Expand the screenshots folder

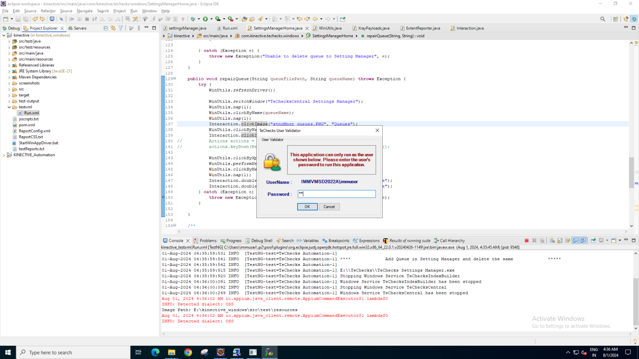[9, 83]
